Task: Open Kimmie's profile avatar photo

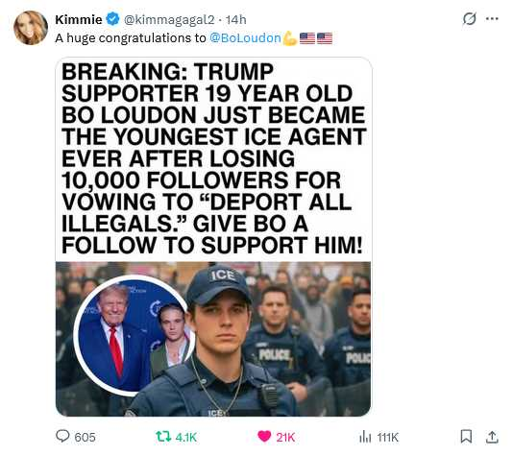Action: 31,28
